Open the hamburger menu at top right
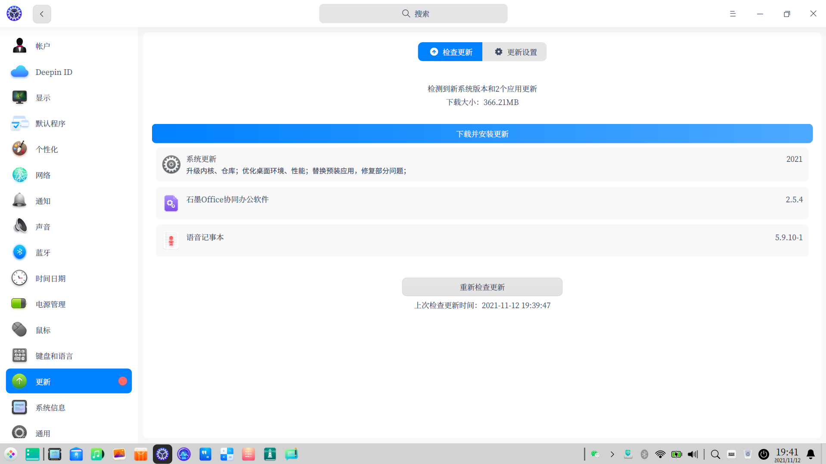The width and height of the screenshot is (826, 464). 733,13
